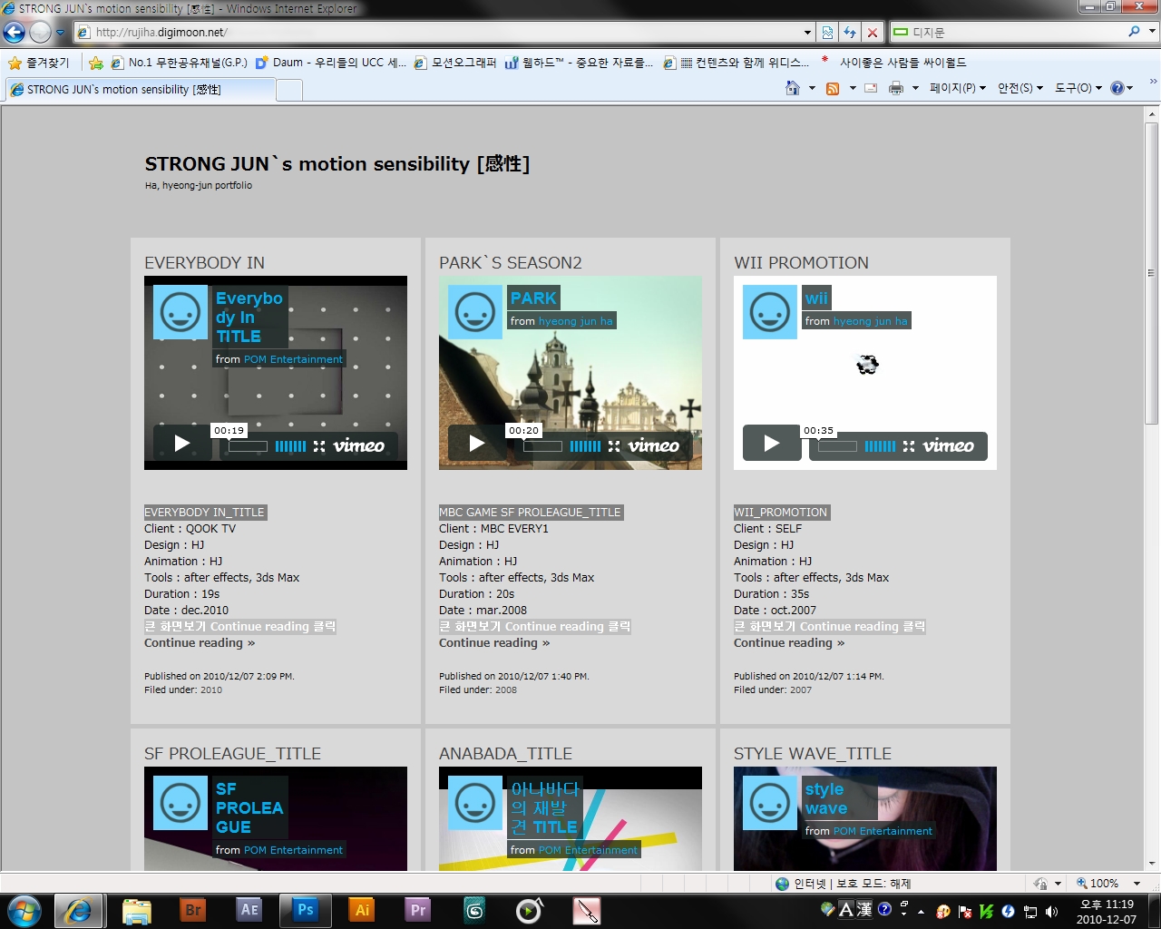1161x929 pixels.
Task: Open the 즐겨찾기 favorites button
Action: (38, 63)
